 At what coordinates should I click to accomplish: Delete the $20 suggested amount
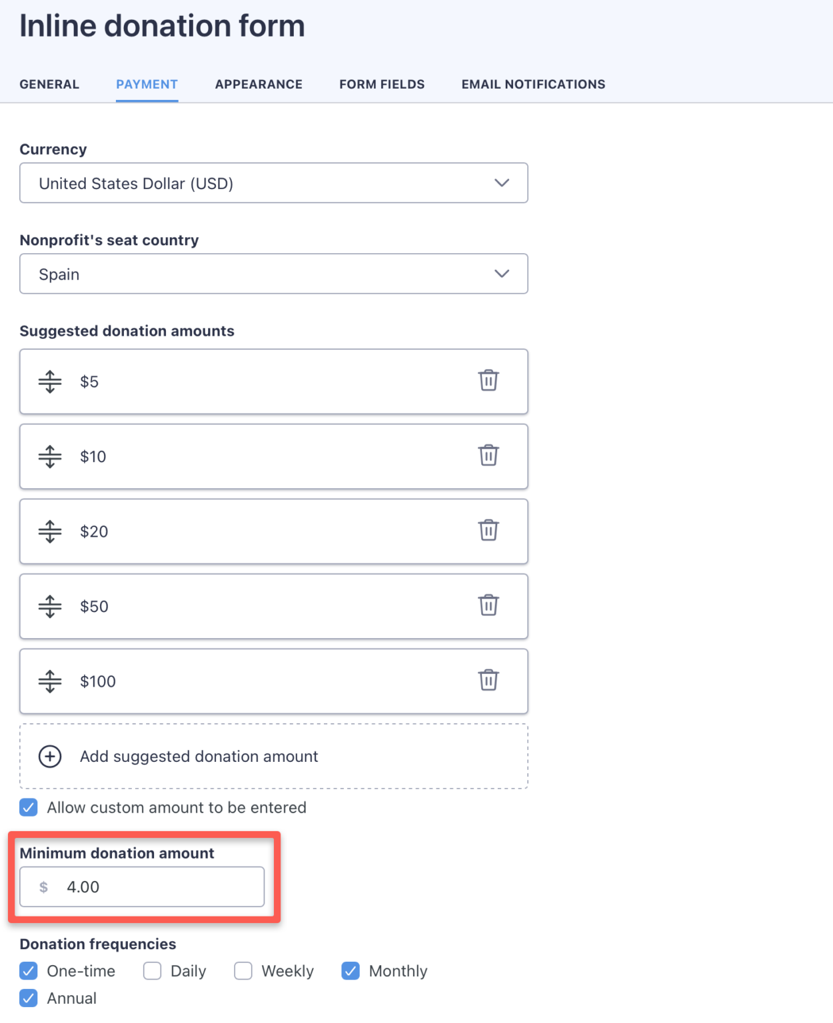(x=490, y=531)
